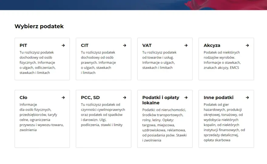Open the Akcyza heading link
267x164 pixels.
pos(212,45)
